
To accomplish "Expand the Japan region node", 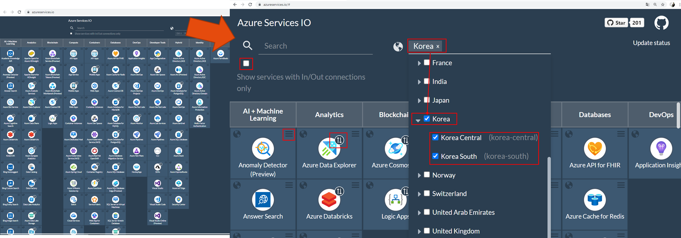I will 419,100.
